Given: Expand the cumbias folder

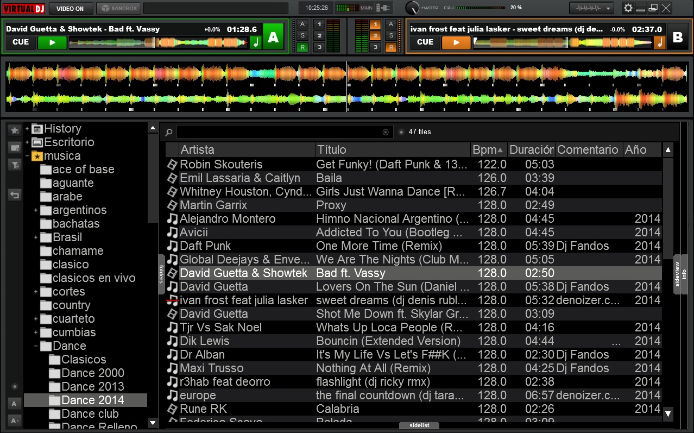Looking at the screenshot, I should click(36, 332).
